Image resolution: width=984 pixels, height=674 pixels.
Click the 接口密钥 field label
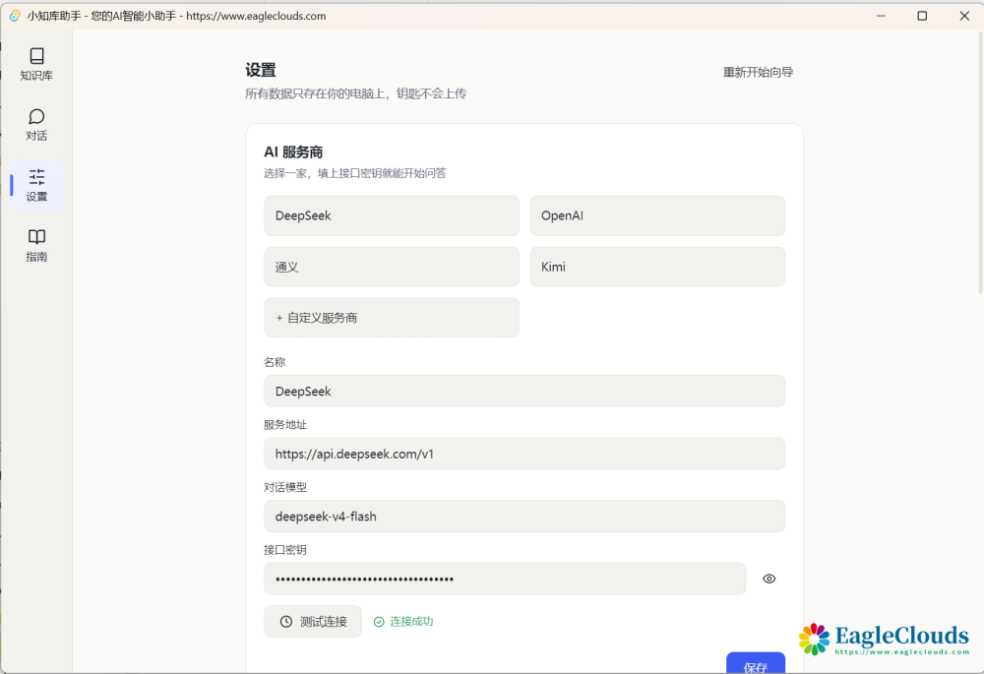[285, 550]
